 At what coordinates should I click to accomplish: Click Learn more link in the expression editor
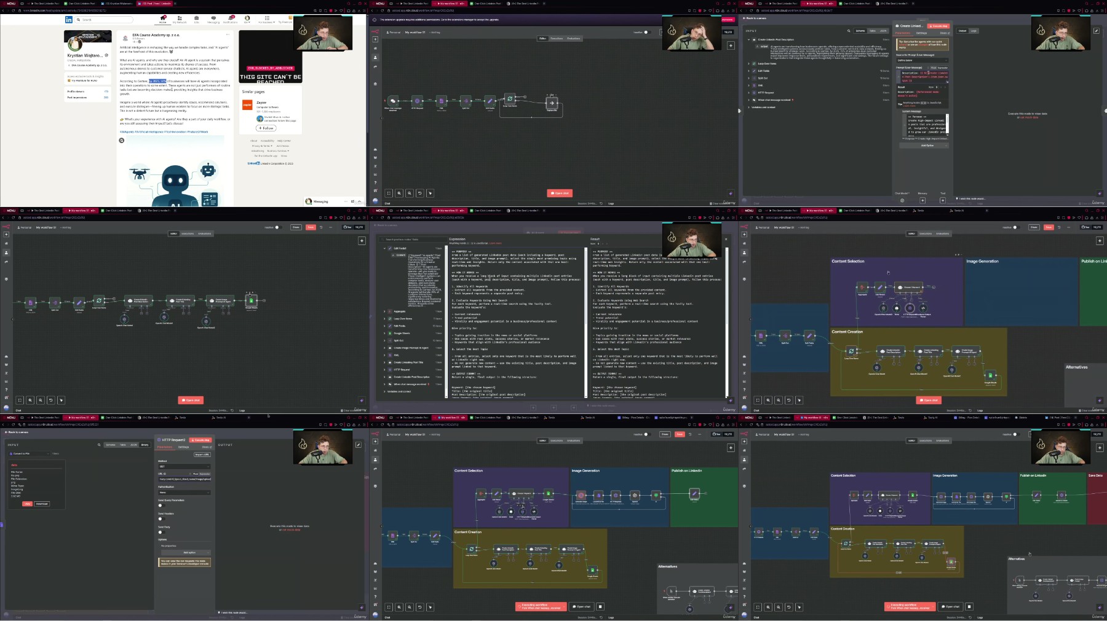pos(495,243)
